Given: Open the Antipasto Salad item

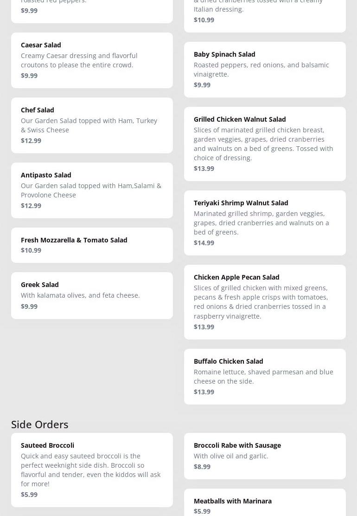Looking at the screenshot, I should point(92,190).
